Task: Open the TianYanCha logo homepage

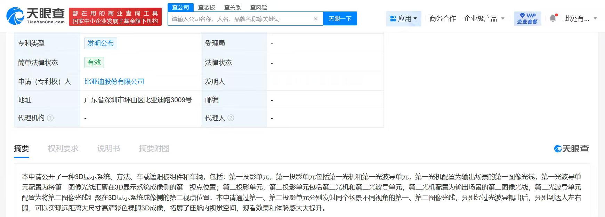Action: (x=36, y=16)
